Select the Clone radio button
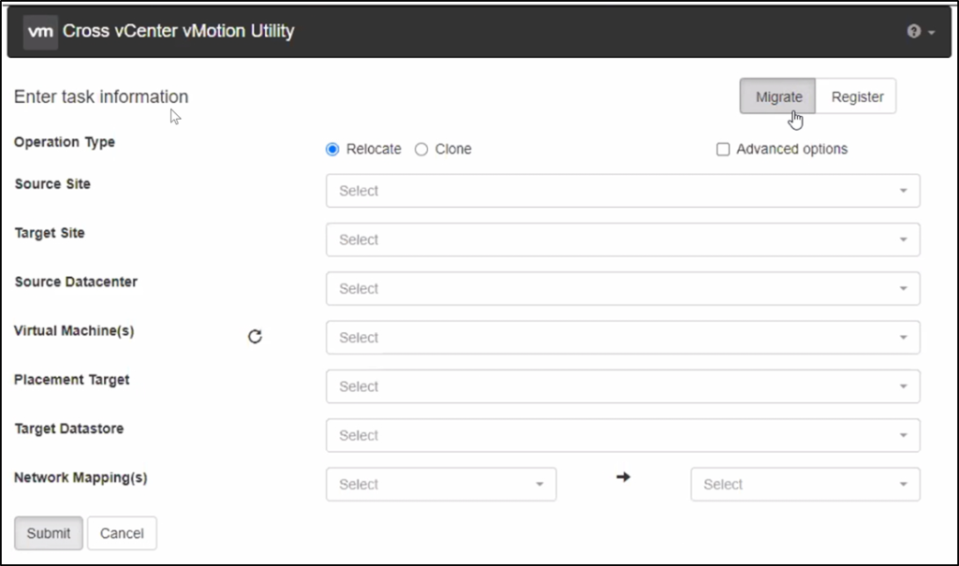 420,149
